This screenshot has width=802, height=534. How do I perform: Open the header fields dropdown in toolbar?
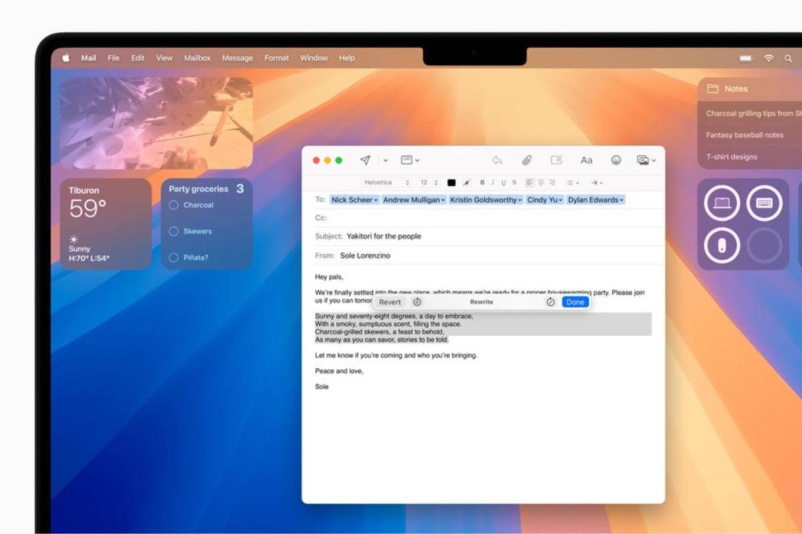click(x=410, y=160)
